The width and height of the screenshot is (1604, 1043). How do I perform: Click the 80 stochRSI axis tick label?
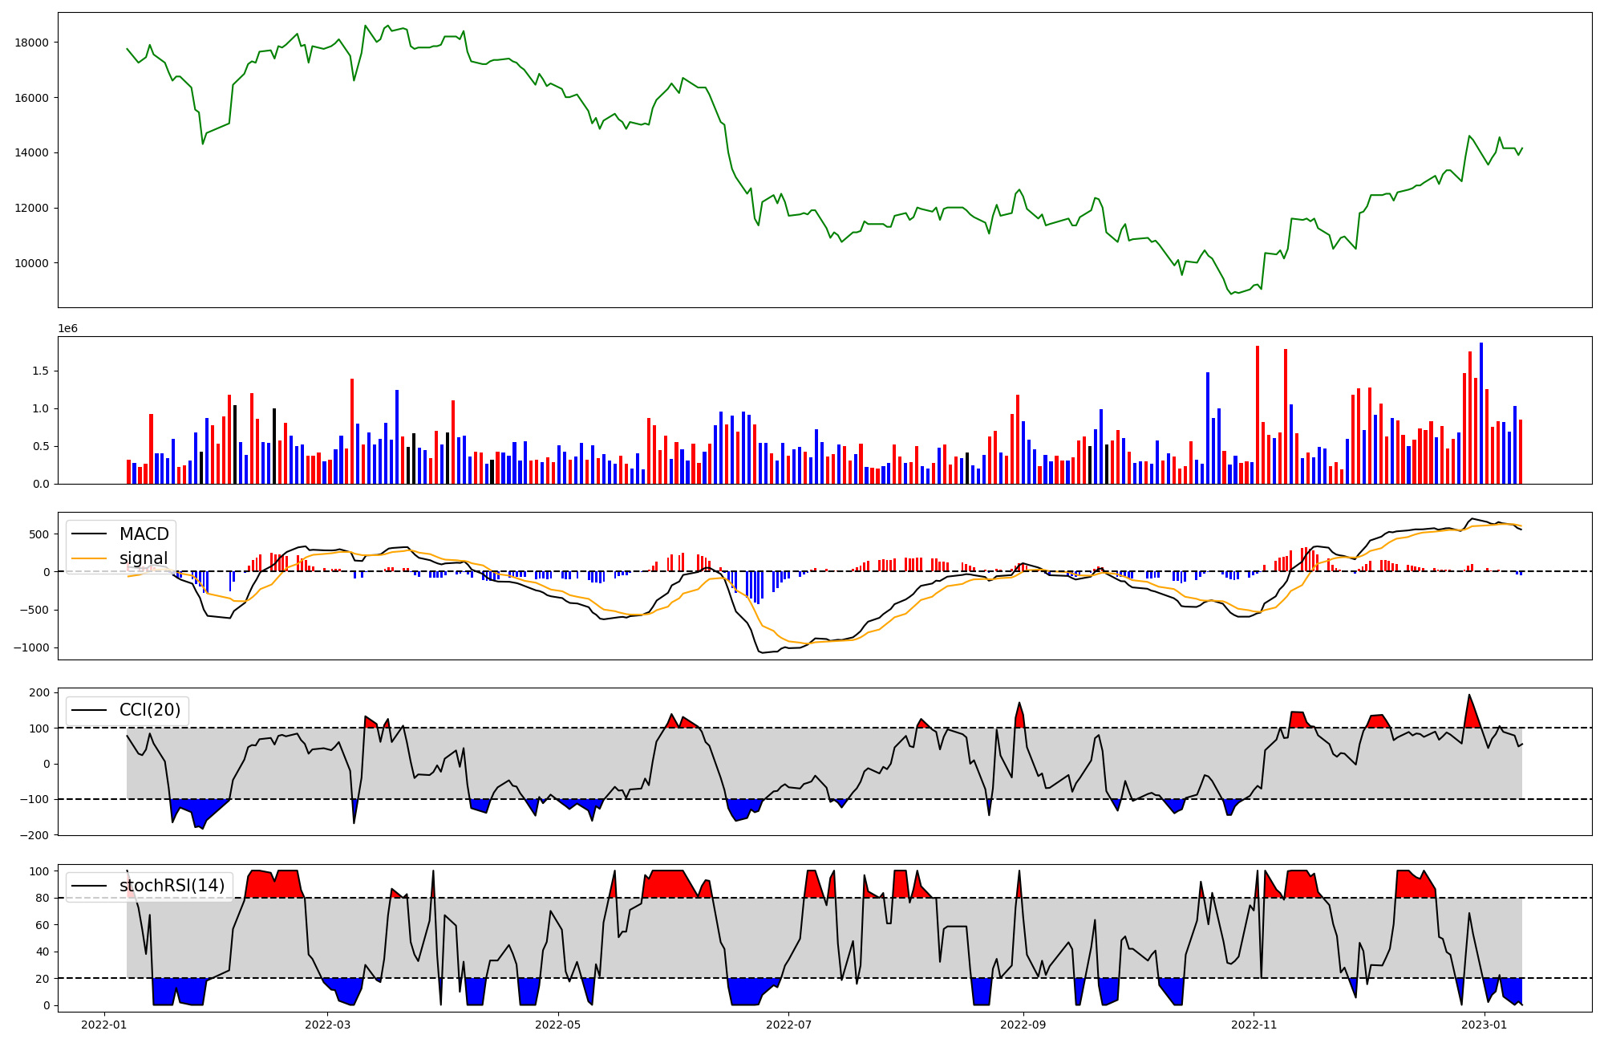pos(42,899)
